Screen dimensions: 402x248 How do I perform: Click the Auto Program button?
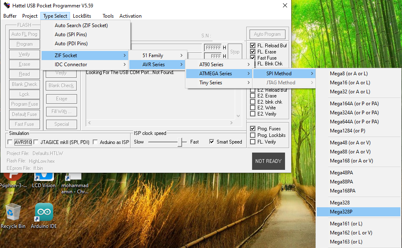click(267, 34)
